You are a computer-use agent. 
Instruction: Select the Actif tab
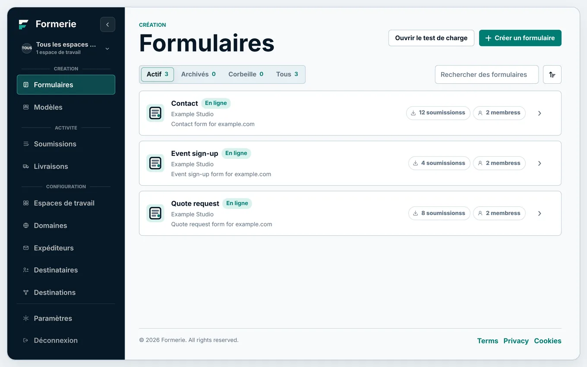pos(158,74)
